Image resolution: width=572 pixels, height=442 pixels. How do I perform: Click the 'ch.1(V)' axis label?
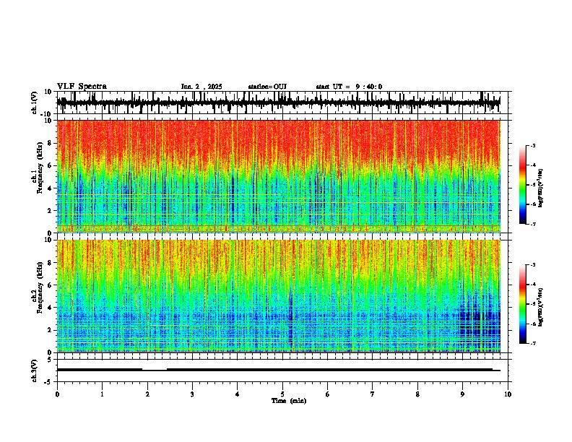(35, 103)
